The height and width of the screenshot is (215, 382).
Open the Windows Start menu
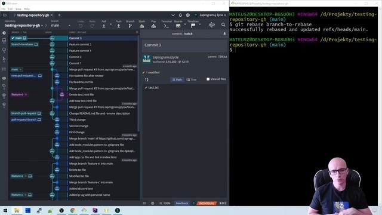tap(5, 210)
